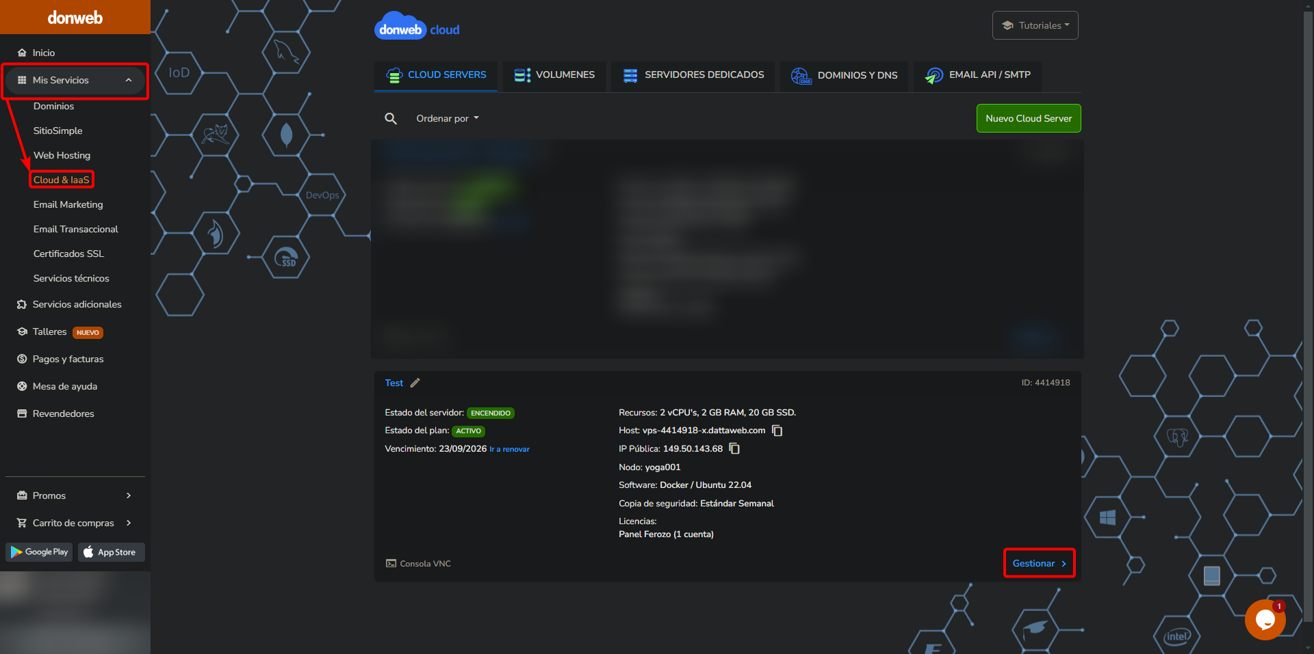Open Dominios in the sidebar

tap(53, 106)
